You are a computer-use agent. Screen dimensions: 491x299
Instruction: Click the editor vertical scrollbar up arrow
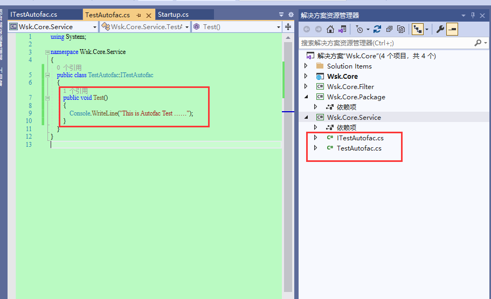[x=288, y=38]
